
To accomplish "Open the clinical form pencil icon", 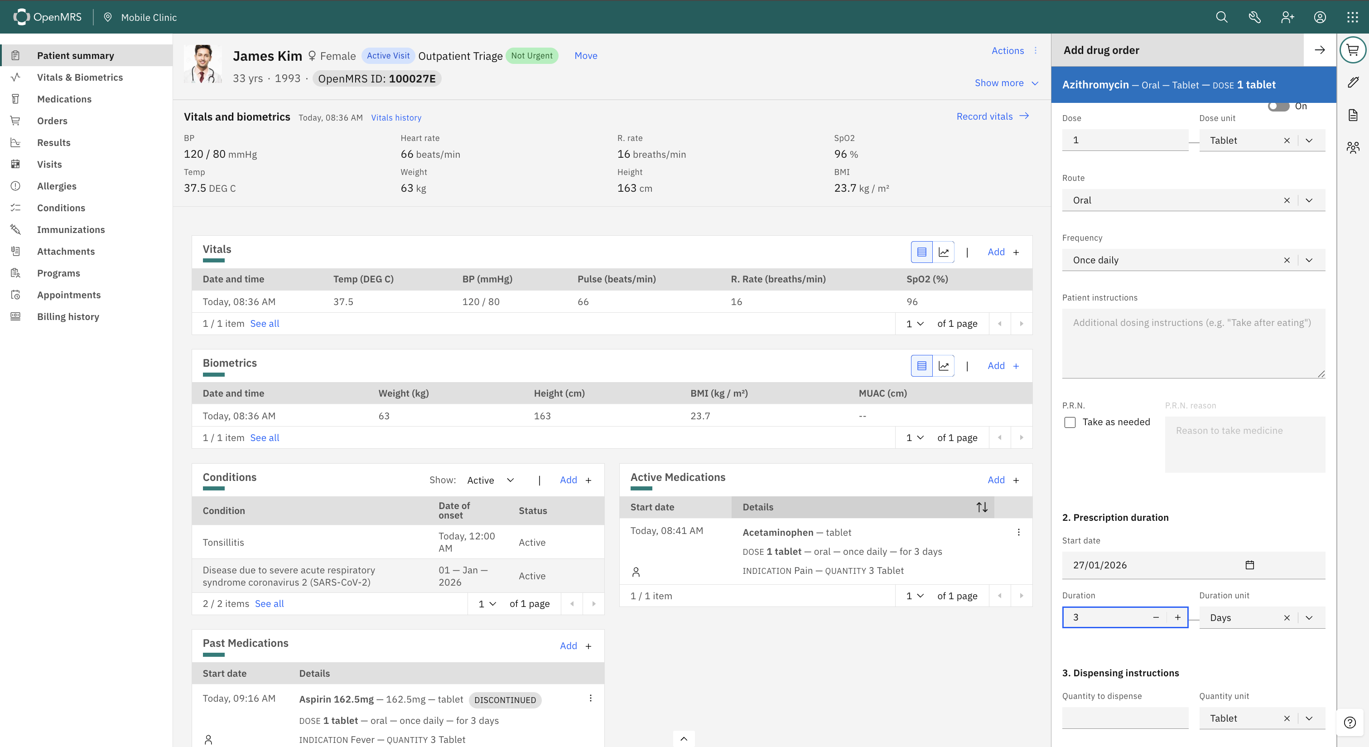I will pos(1353,82).
